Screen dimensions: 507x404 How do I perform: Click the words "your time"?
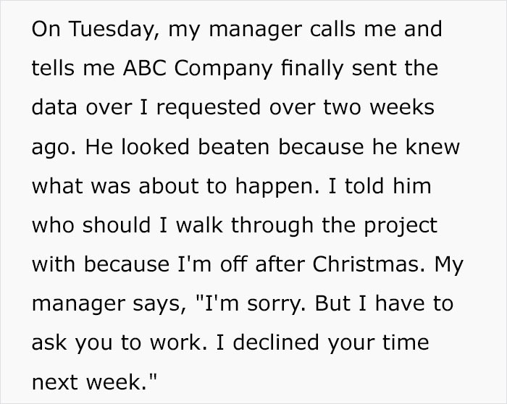378,344
